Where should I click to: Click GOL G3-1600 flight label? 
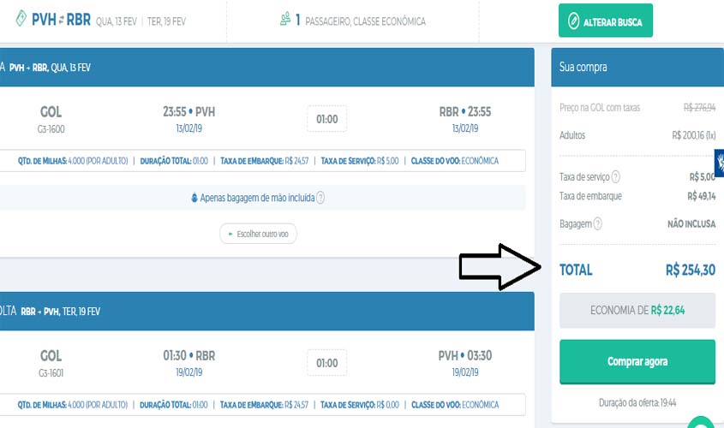point(51,119)
